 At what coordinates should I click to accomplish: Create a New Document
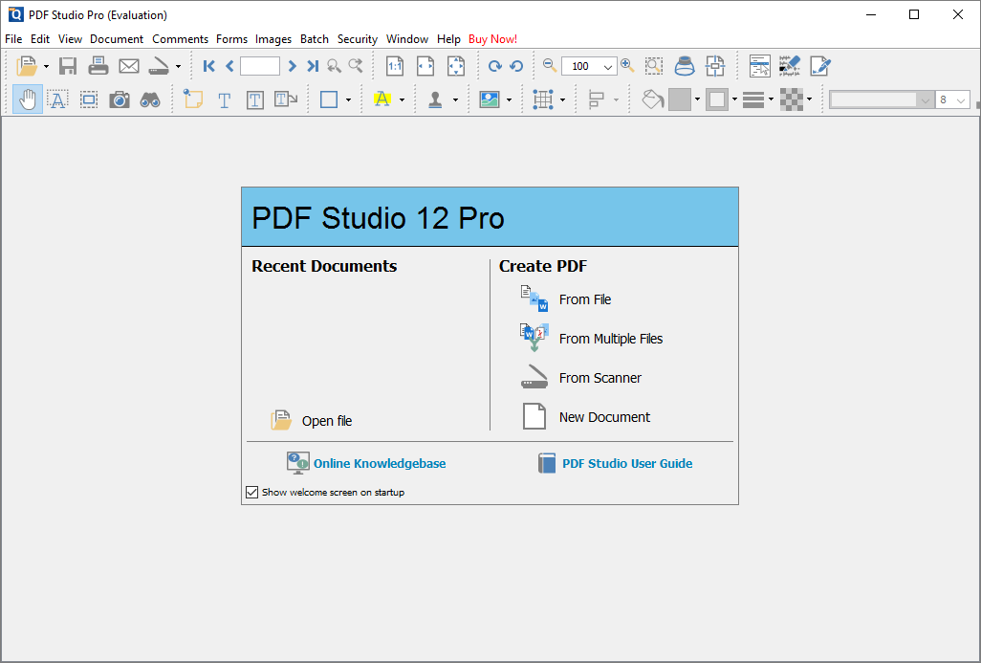pos(585,417)
